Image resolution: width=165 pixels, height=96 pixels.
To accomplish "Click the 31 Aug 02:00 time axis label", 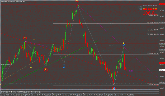I will (109, 95).
